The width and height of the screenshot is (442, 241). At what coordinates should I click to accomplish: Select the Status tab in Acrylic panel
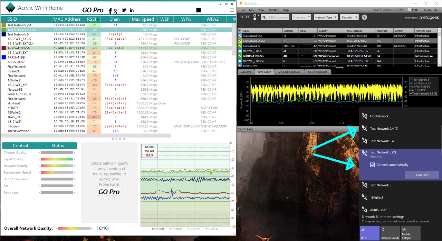[x=58, y=145]
